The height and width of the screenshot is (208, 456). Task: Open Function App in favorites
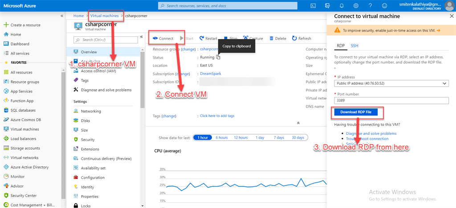tap(22, 101)
